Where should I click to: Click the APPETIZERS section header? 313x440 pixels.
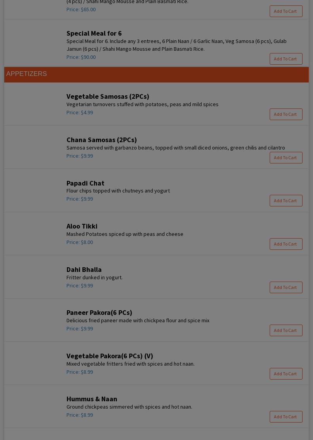(27, 74)
